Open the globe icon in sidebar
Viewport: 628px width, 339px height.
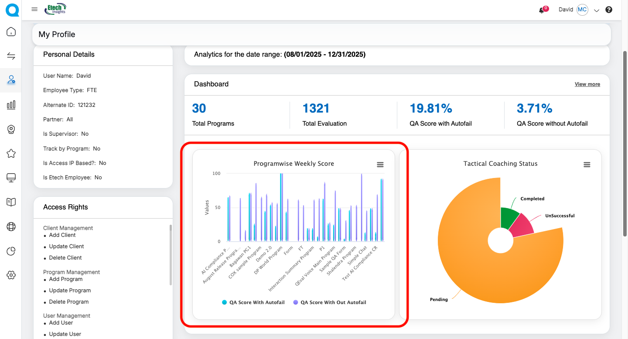tap(11, 226)
